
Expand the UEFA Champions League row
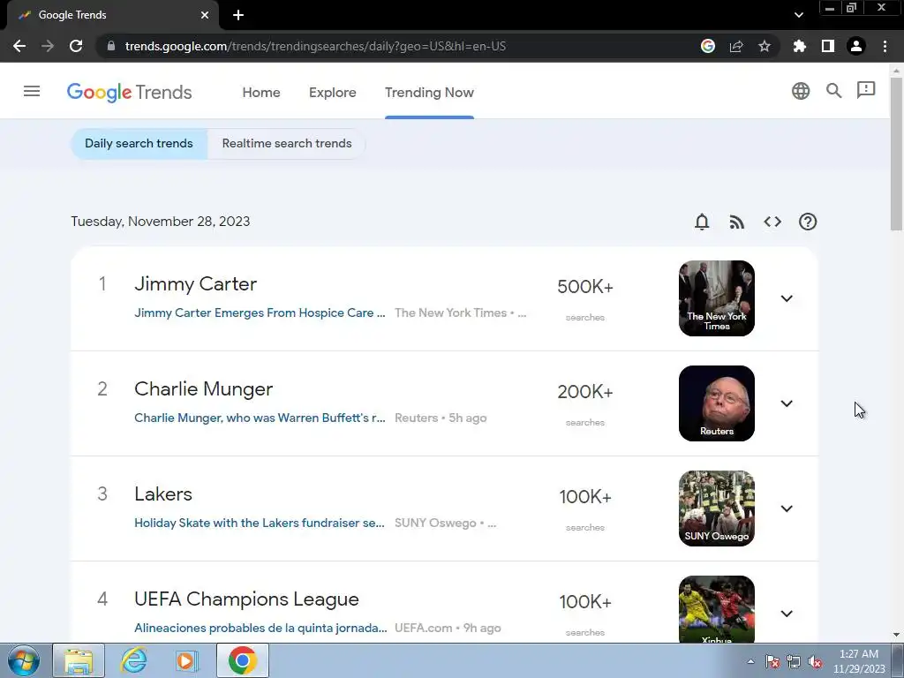coord(787,613)
